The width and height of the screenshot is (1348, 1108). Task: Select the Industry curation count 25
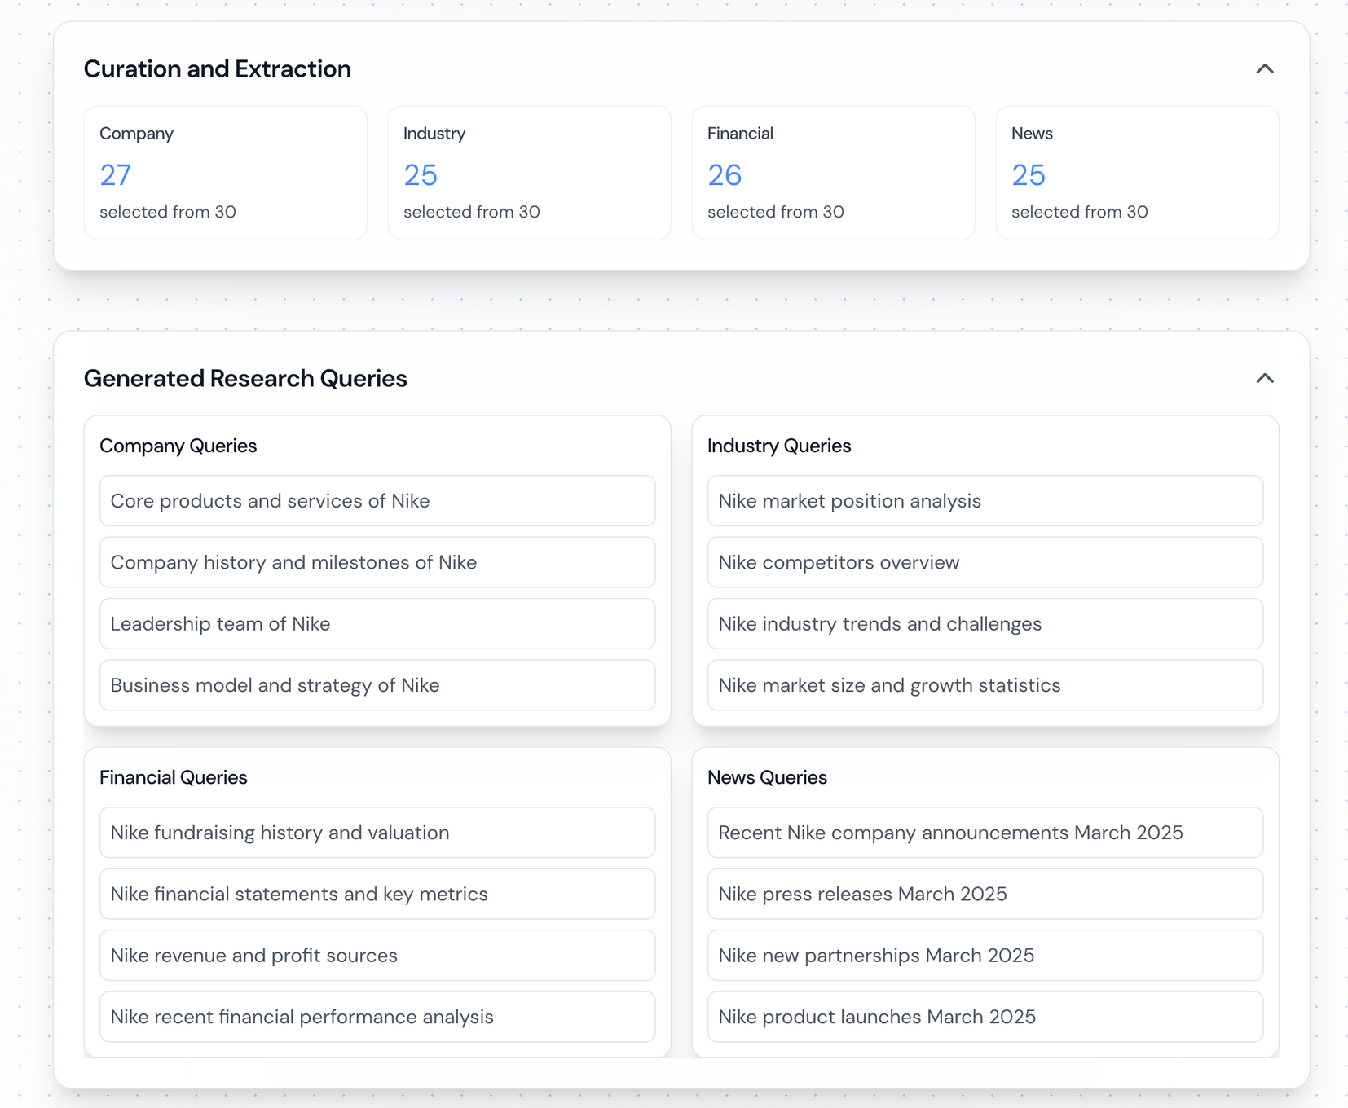pyautogui.click(x=421, y=175)
